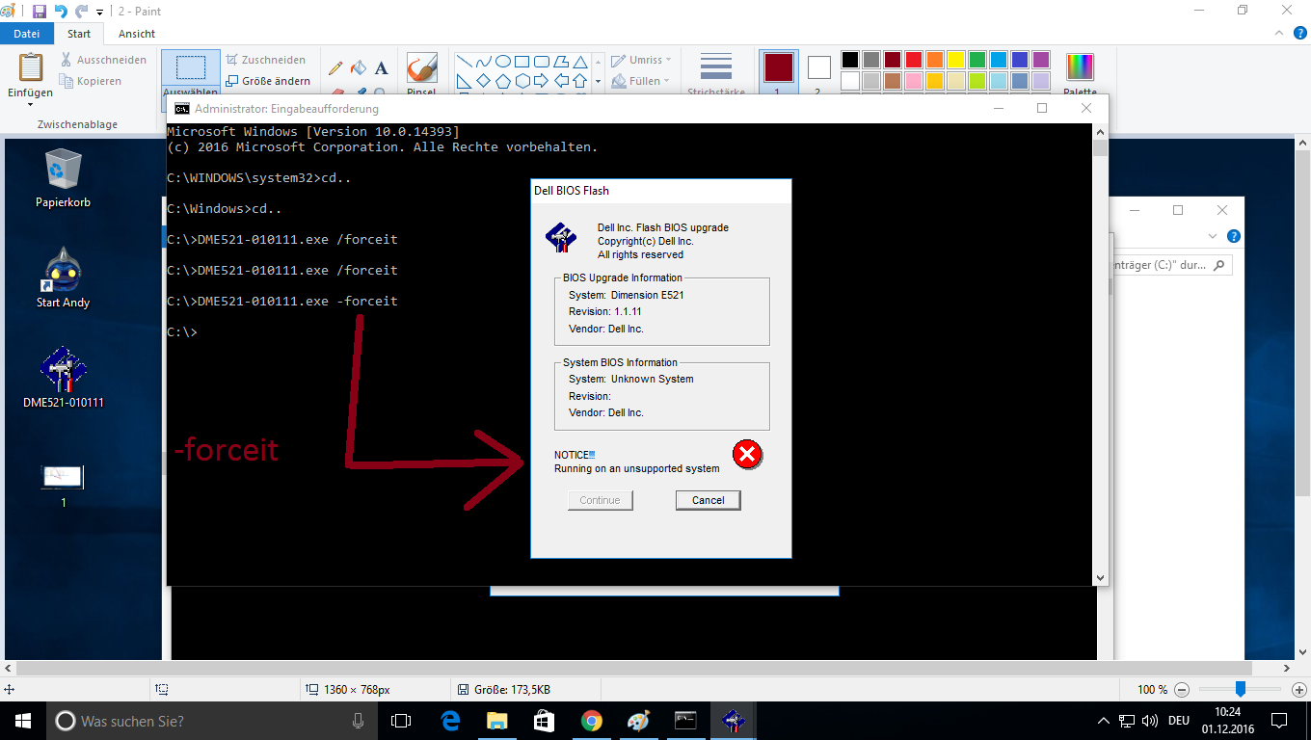Open the Windows Start menu

23,721
